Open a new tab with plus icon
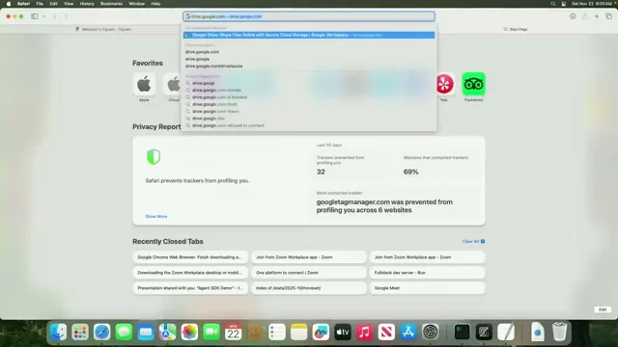618x347 pixels. (597, 16)
